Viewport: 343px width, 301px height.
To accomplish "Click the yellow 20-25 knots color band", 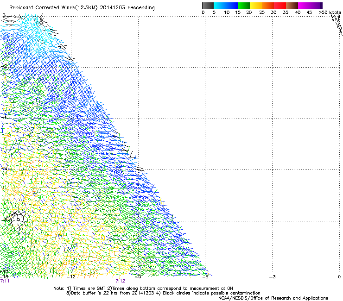I will click(256, 6).
